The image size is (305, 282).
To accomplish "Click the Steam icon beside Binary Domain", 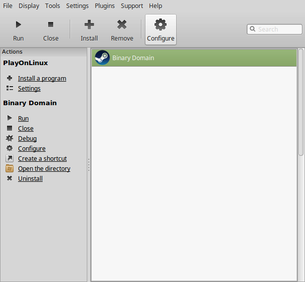I will [x=102, y=58].
